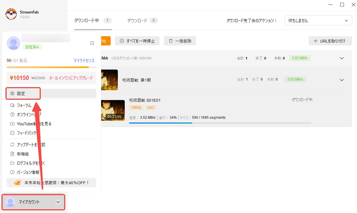Viewport: 357px width, 213px height.
Task: Click the logout icon beside the username
Action: click(x=92, y=43)
